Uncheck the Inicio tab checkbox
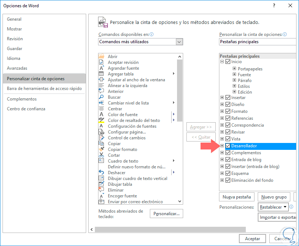This screenshot has width=299, height=246. [x=228, y=62]
